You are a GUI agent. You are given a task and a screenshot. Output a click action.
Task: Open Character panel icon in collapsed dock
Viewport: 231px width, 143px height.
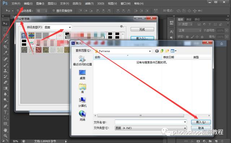pos(171,32)
